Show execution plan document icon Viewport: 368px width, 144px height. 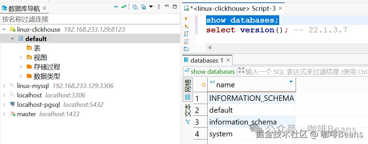pos(186,41)
